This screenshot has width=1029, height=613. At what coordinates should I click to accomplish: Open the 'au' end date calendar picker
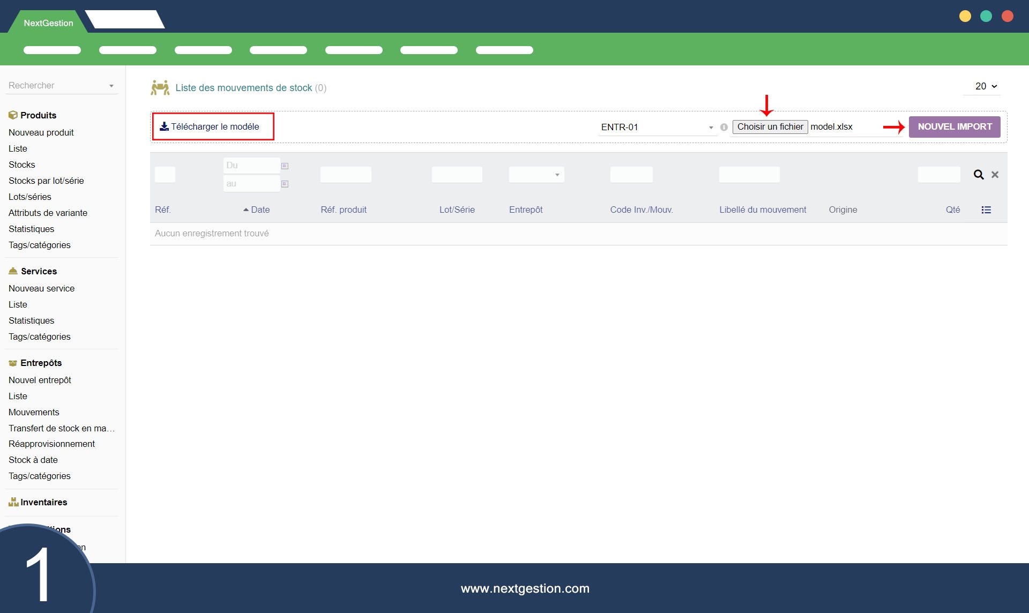(285, 184)
